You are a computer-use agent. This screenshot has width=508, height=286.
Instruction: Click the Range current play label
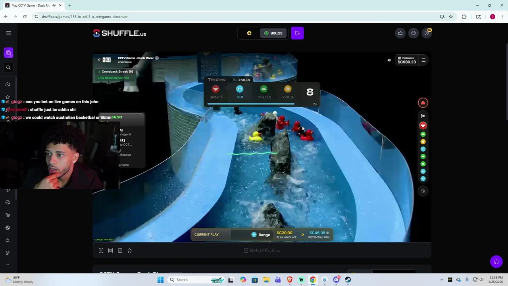261,235
